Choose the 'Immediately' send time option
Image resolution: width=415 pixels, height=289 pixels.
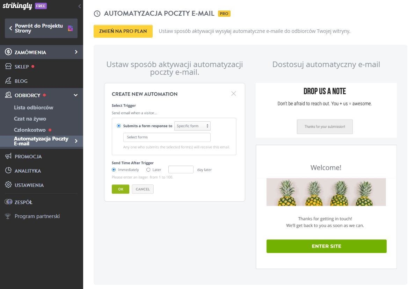113,169
